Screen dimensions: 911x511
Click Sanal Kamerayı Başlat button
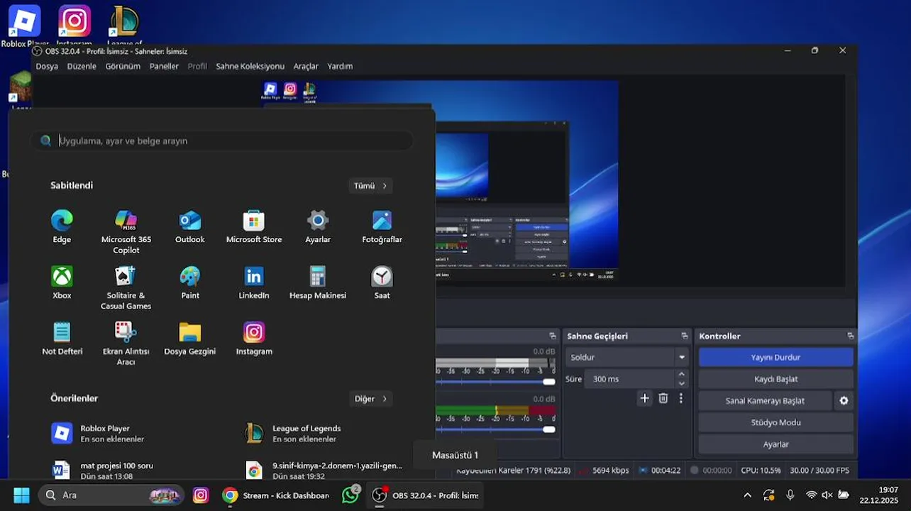tap(765, 400)
